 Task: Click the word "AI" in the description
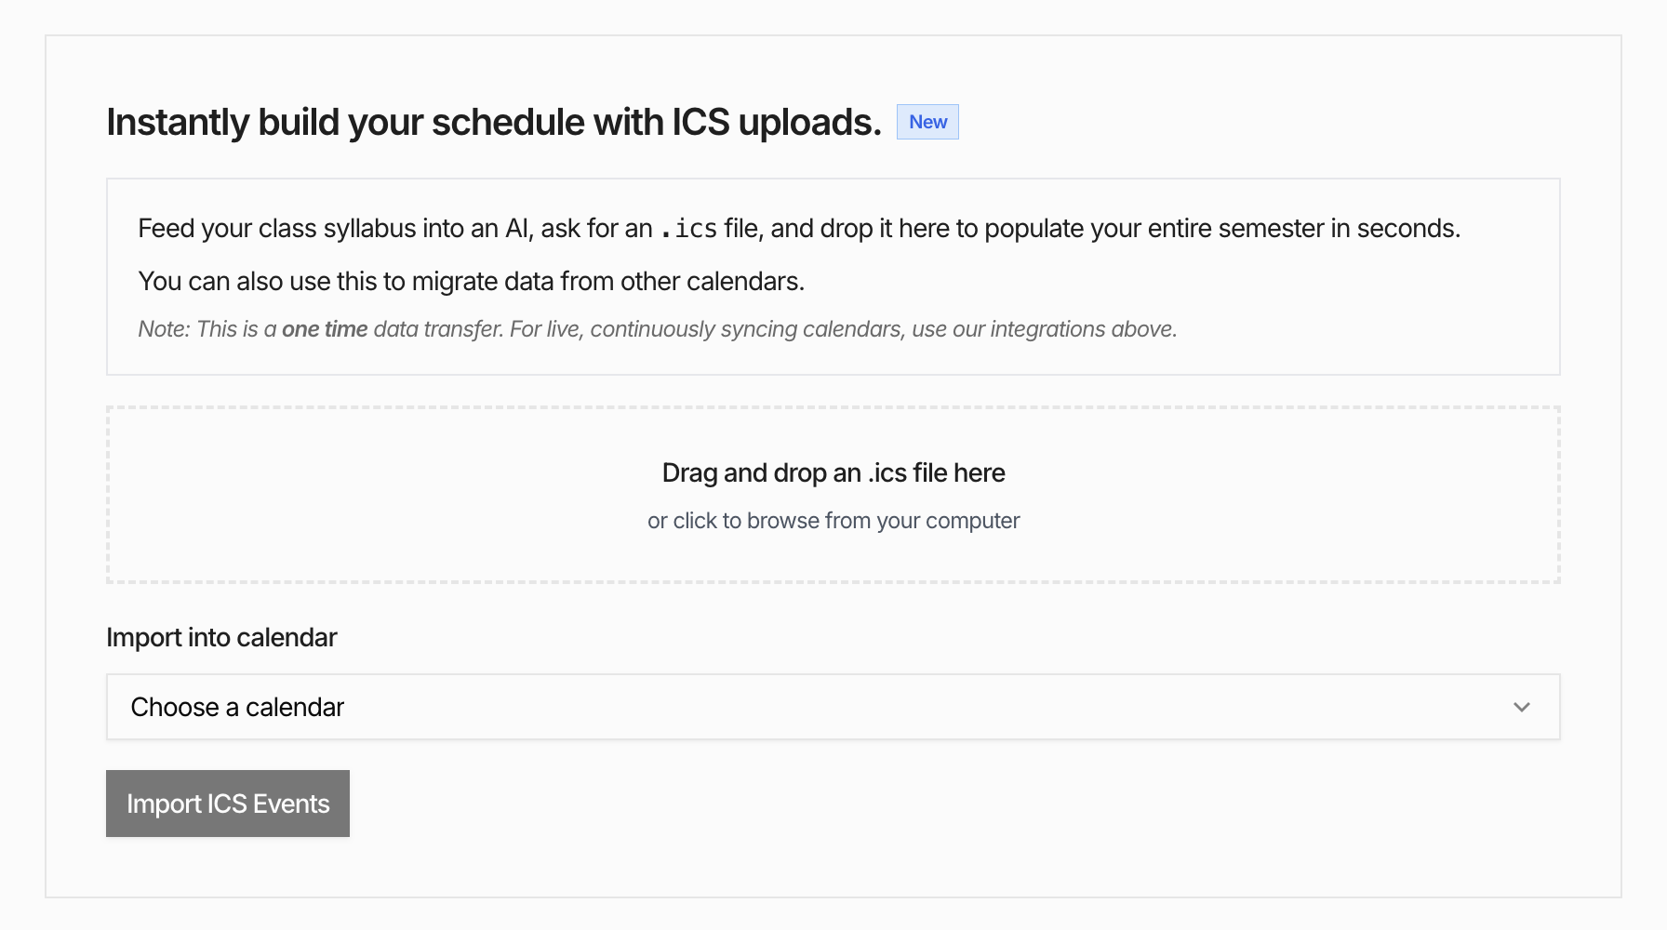click(517, 229)
